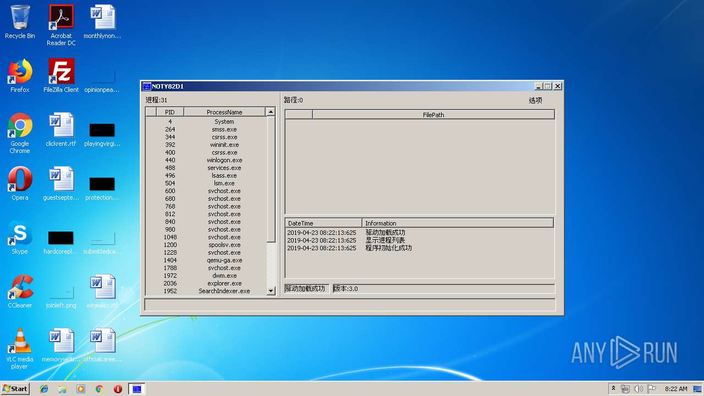Select the SearchIndexer.exe process row

point(206,291)
